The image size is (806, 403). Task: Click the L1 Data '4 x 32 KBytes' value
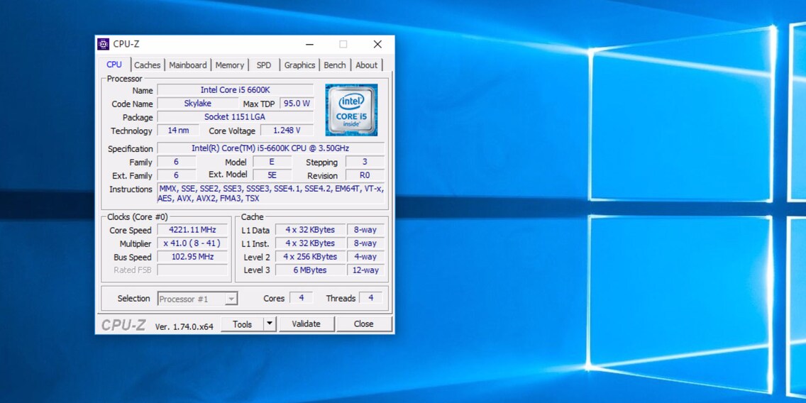(310, 230)
